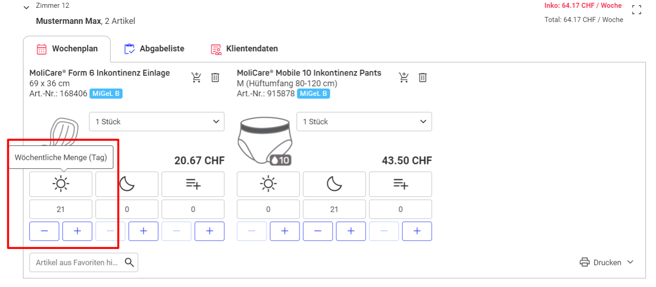Increase Mobile 10 Pants night quantity with plus

pyautogui.click(x=351, y=231)
